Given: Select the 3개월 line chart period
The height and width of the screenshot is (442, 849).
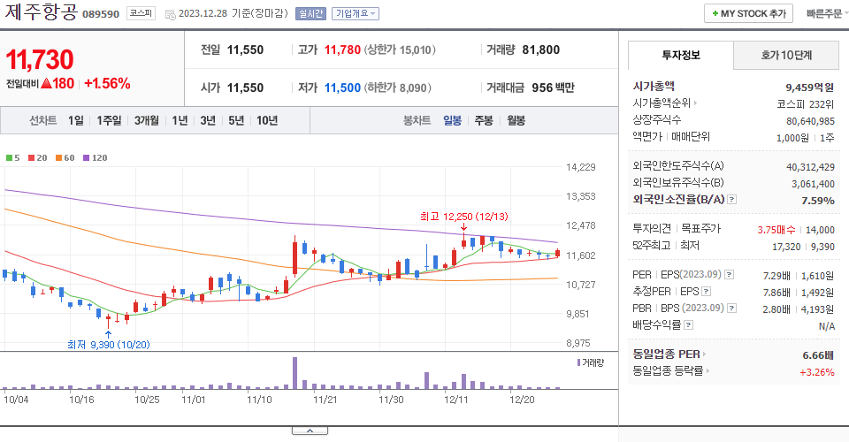Looking at the screenshot, I should tap(146, 120).
